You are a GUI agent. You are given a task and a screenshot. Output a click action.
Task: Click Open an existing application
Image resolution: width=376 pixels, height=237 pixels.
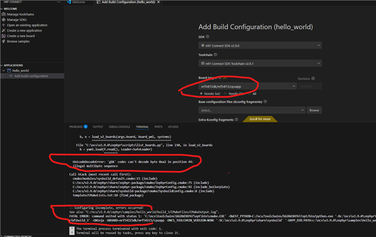(27, 25)
